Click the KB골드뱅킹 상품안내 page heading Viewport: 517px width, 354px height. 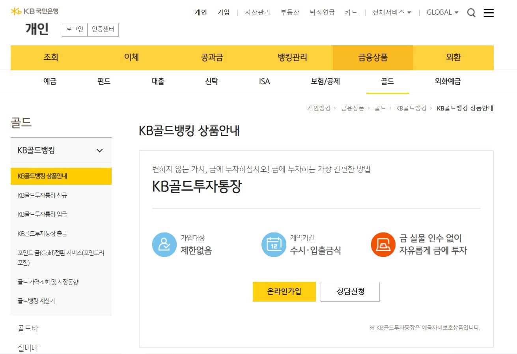tap(189, 131)
